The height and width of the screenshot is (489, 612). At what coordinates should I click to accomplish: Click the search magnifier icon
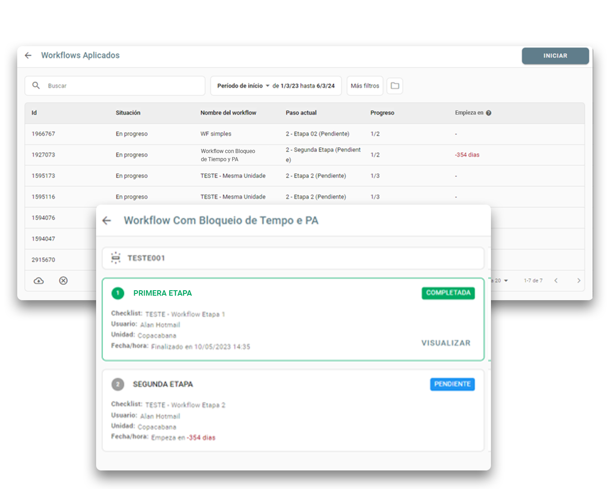36,86
